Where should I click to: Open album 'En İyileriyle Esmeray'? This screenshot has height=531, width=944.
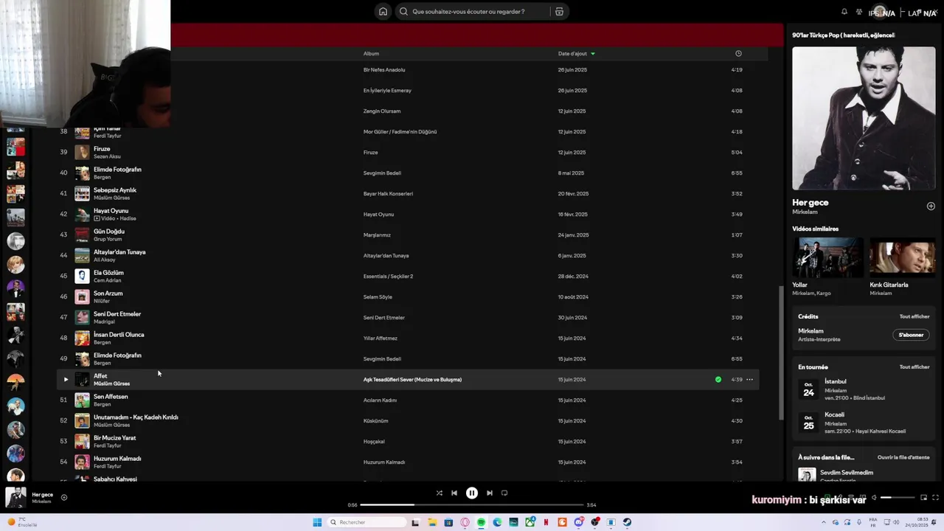387,91
